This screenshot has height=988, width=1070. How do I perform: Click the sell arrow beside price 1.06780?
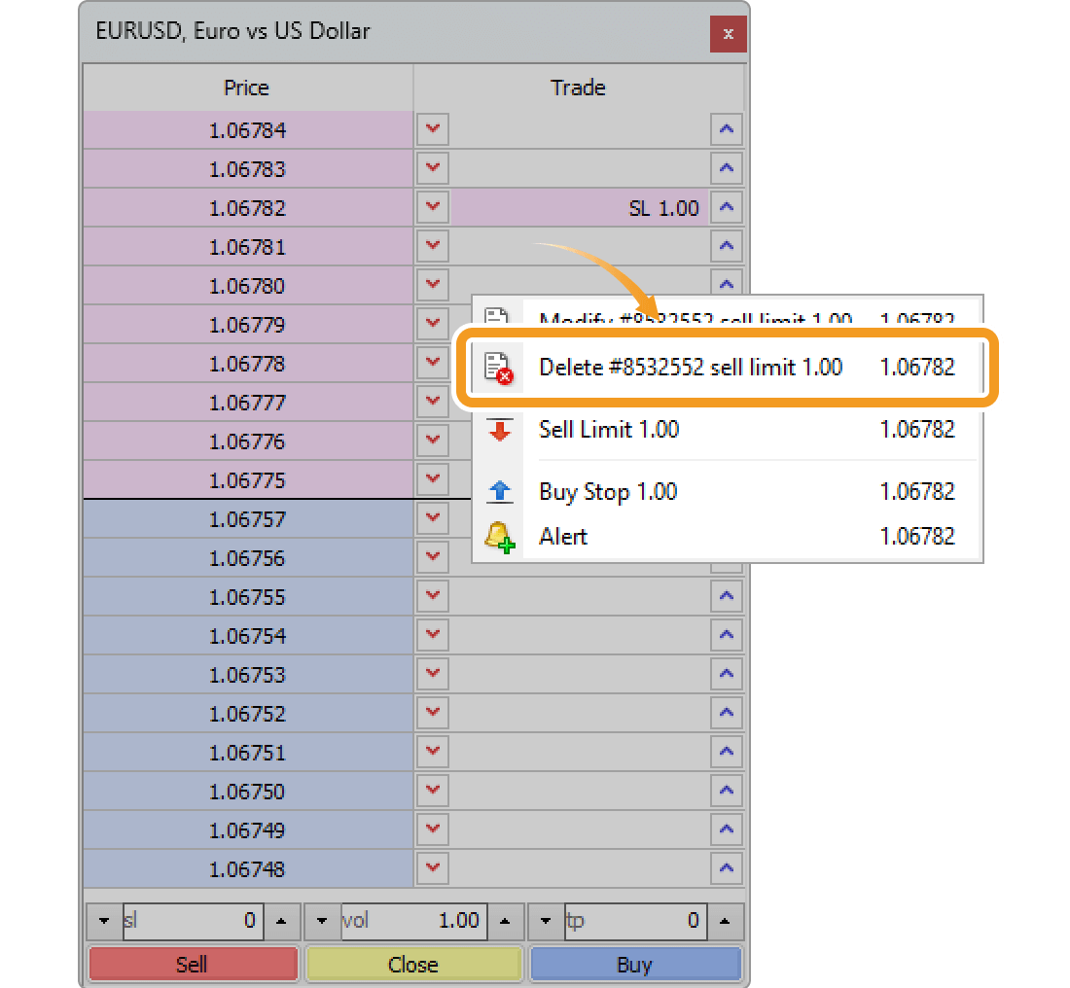click(432, 285)
